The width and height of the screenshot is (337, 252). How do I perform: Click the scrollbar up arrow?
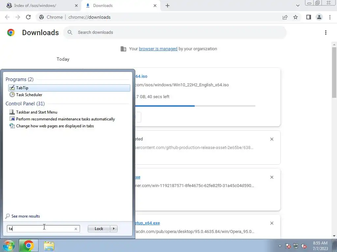coord(334,45)
